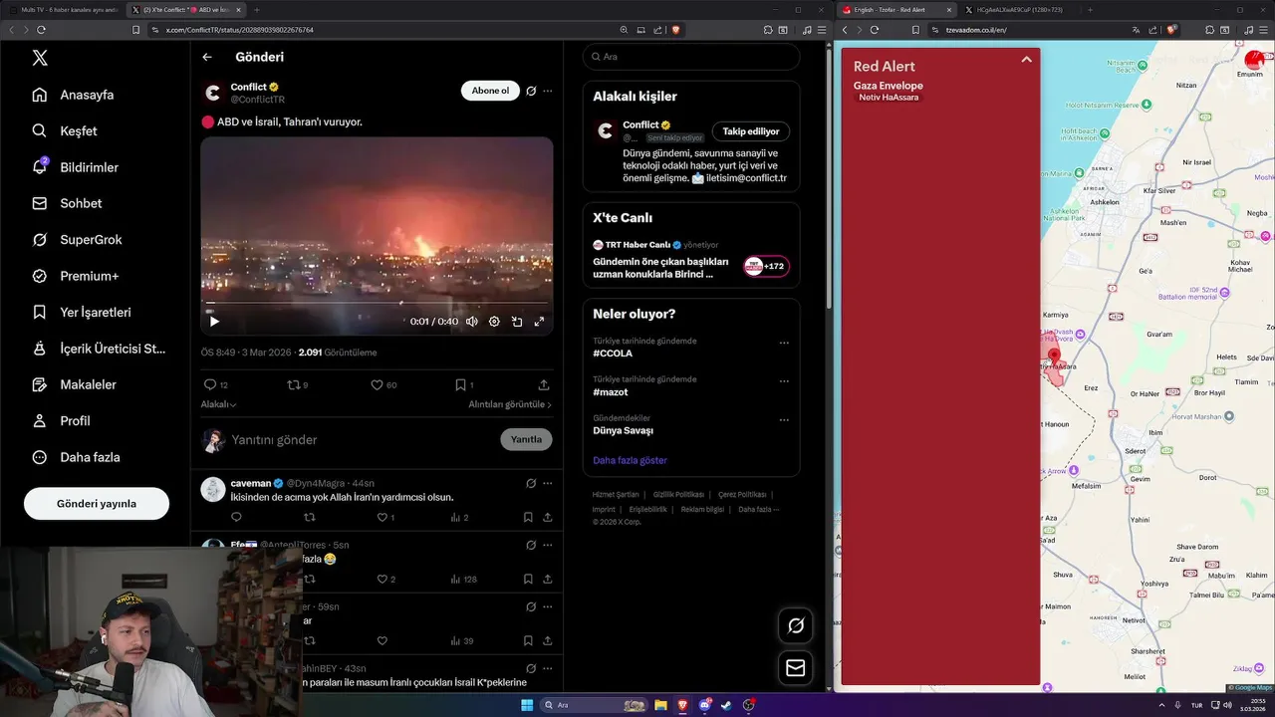Open three-dot menu for #mazot trend
The width and height of the screenshot is (1275, 717).
(784, 381)
